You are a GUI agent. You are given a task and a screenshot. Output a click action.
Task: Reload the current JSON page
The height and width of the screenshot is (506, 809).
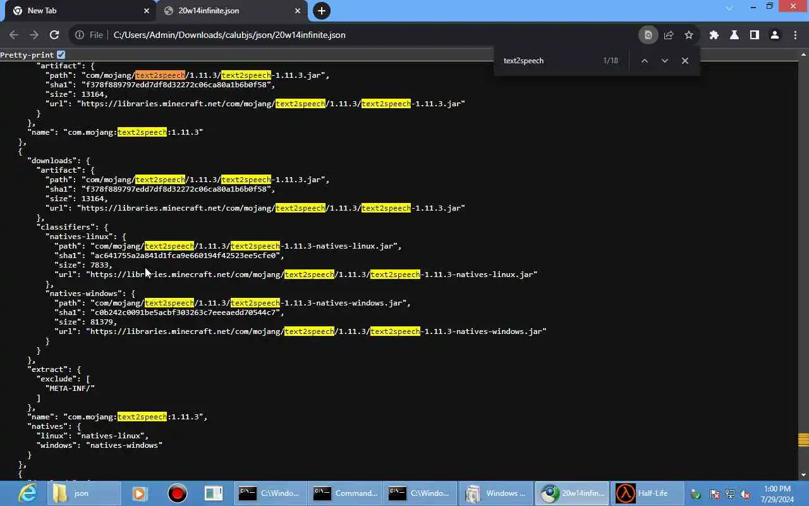pos(54,35)
